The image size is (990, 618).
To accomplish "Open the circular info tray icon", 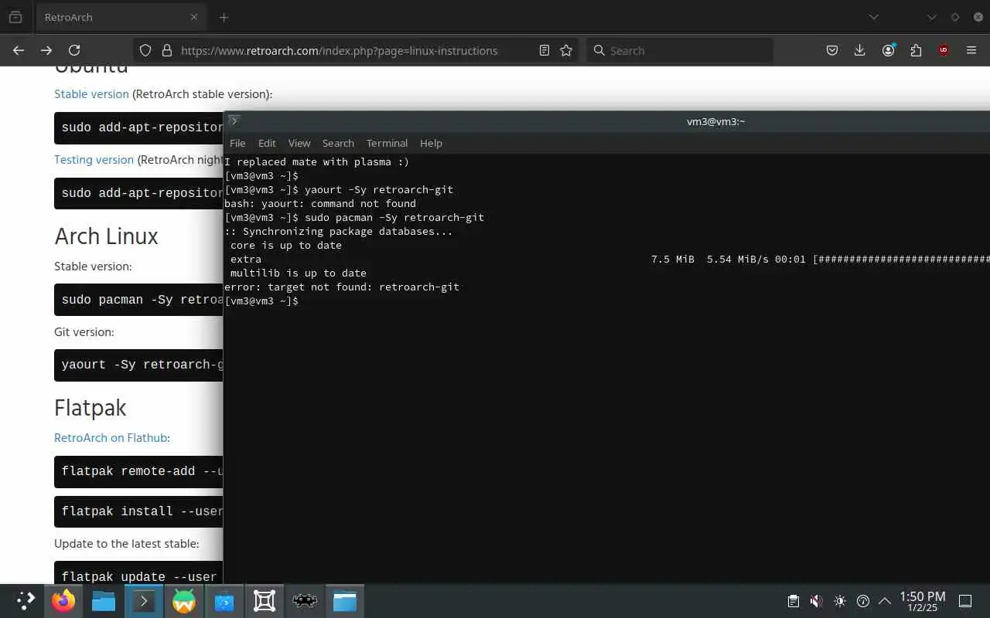I will pyautogui.click(x=863, y=600).
